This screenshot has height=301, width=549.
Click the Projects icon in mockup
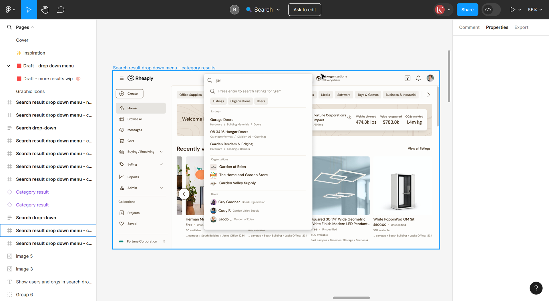pos(122,213)
